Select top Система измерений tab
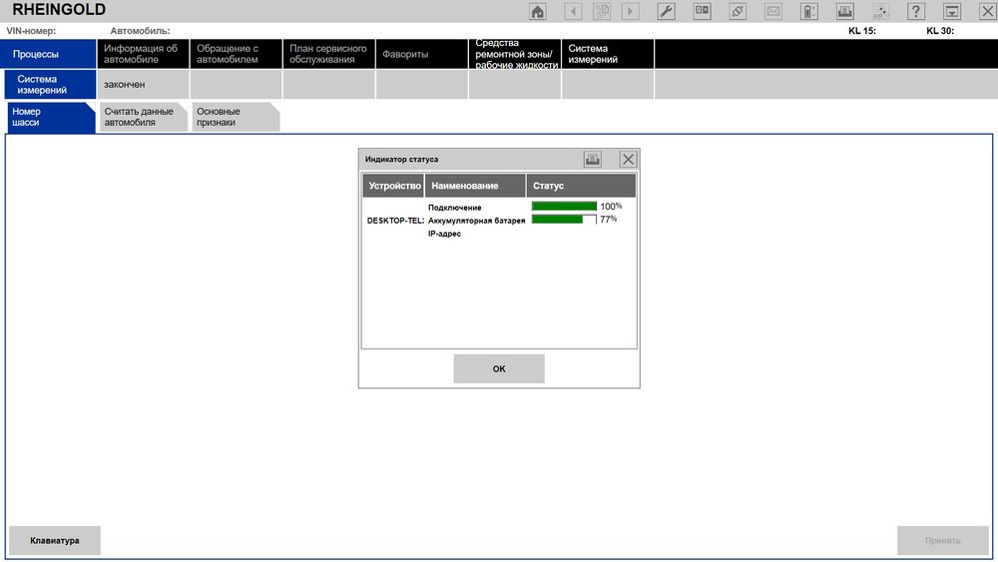The width and height of the screenshot is (998, 562). (x=607, y=54)
